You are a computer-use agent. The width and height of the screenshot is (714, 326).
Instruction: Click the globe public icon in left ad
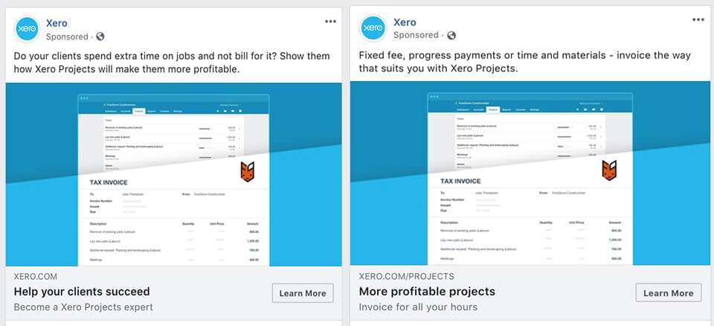pos(100,36)
